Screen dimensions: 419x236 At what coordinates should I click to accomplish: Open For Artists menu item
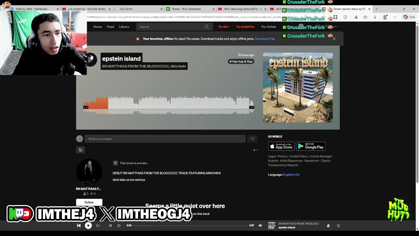coord(268,27)
